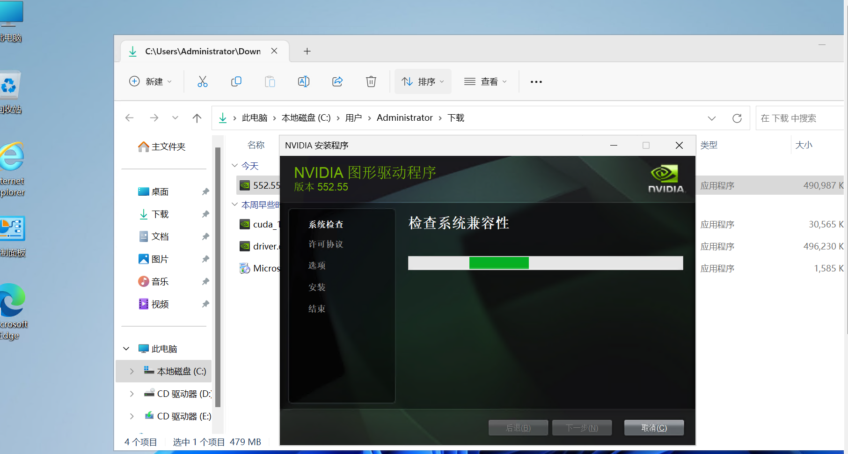The height and width of the screenshot is (454, 848).
Task: Click the 新建 new item button
Action: (x=151, y=81)
